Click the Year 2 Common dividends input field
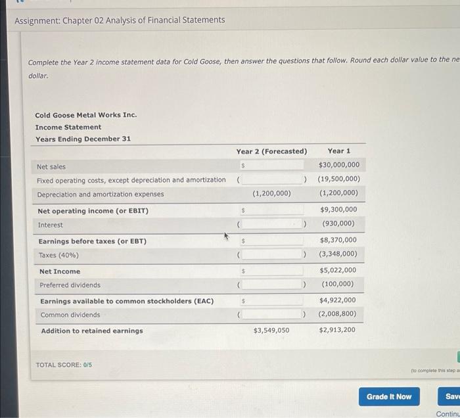The image size is (460, 418). [272, 314]
